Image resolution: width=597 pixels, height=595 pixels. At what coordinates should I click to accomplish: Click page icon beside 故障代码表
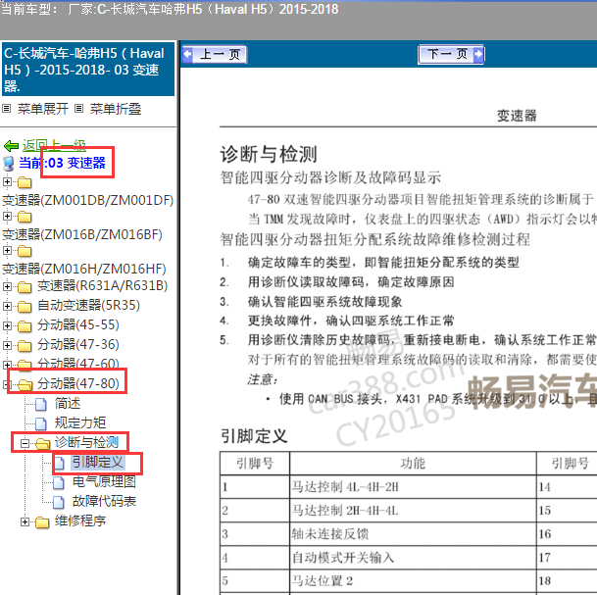tap(58, 502)
